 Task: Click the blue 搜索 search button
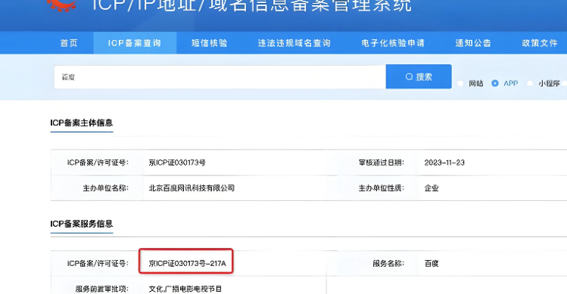(x=419, y=76)
